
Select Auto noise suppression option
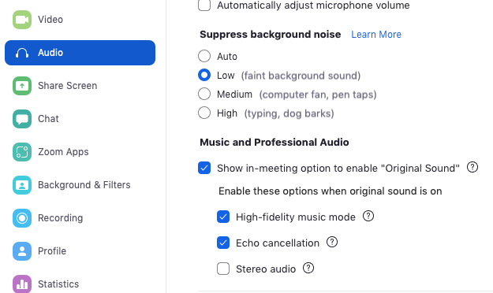tap(204, 56)
